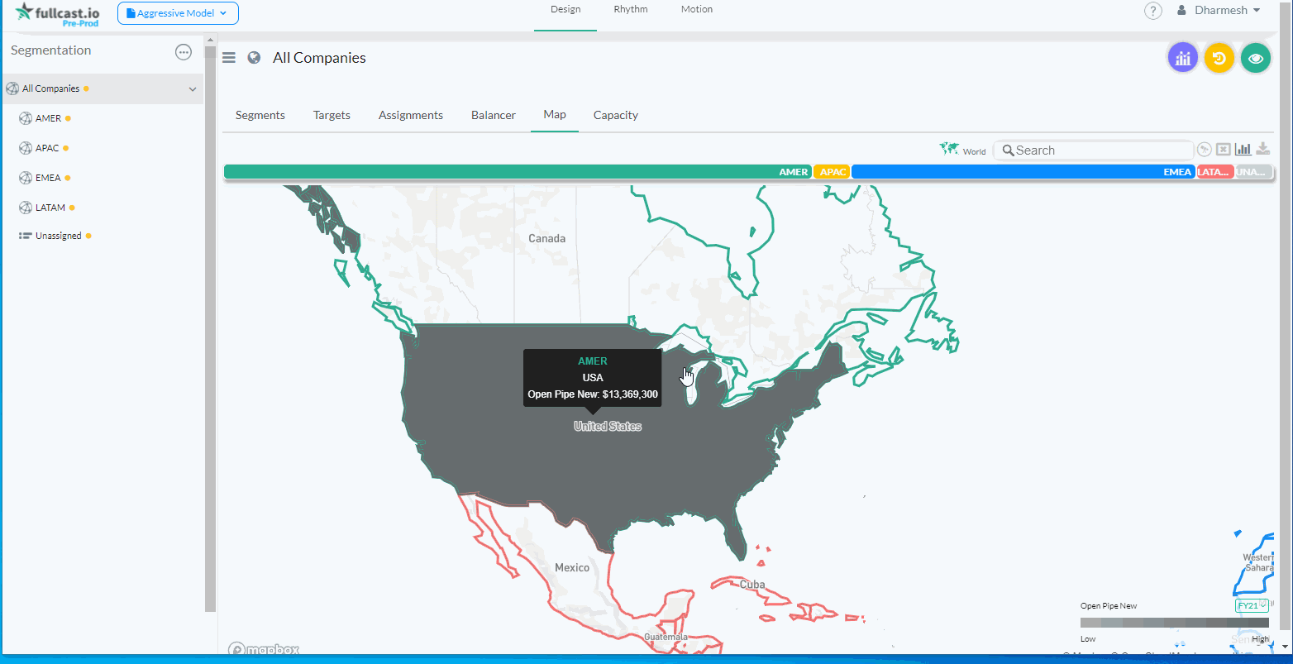The image size is (1293, 664).
Task: Switch to the Rhythm tab
Action: tap(631, 10)
